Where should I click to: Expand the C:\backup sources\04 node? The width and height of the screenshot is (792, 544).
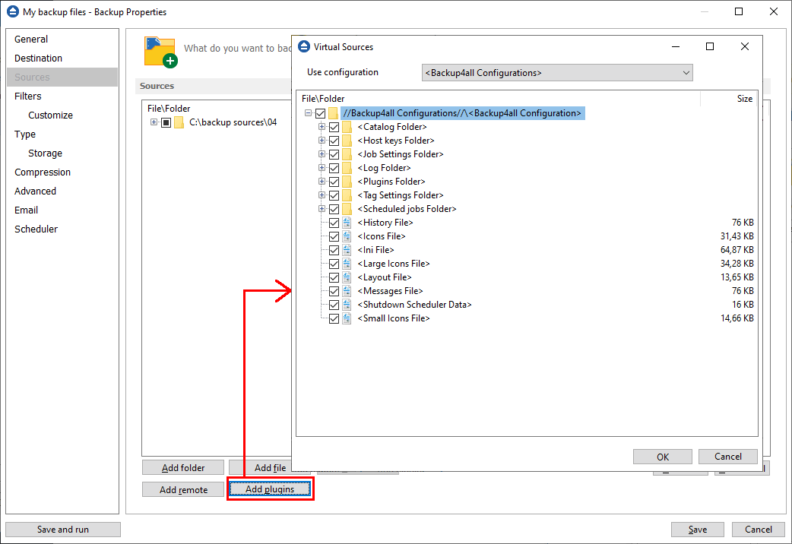154,122
